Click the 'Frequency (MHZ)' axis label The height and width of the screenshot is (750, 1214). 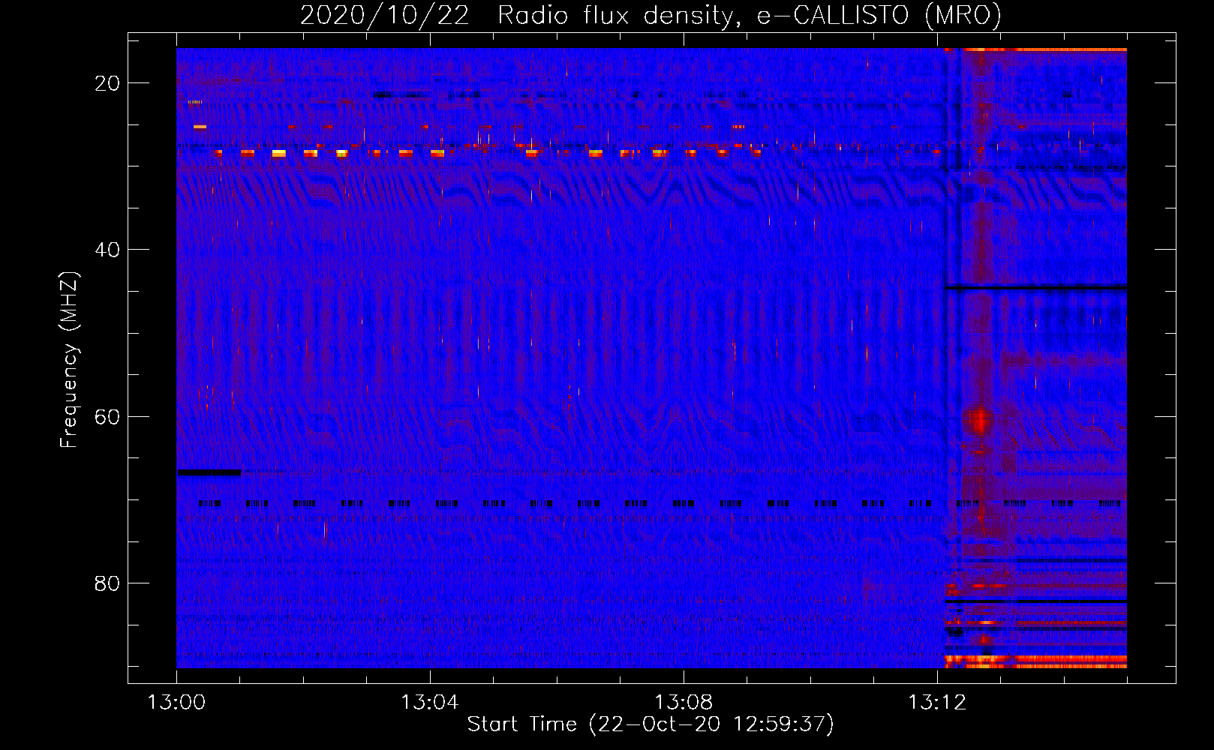click(x=69, y=360)
